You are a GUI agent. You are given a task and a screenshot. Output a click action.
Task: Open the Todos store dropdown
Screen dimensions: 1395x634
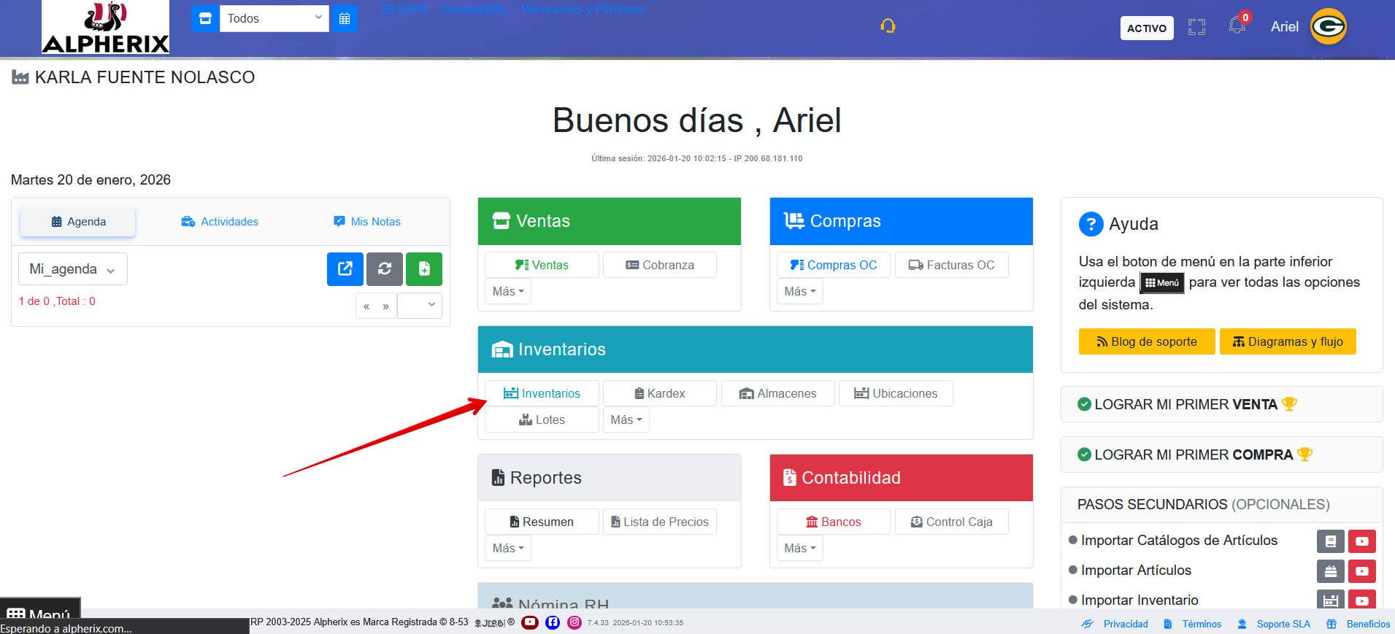point(274,19)
